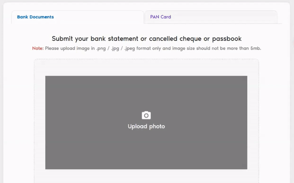
Task: Open the PAN Card tab
Action: [161, 17]
